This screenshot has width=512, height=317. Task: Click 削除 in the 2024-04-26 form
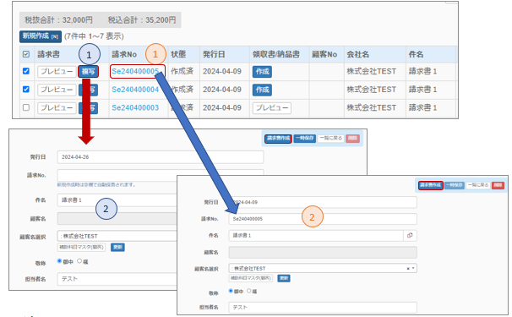tap(352, 139)
